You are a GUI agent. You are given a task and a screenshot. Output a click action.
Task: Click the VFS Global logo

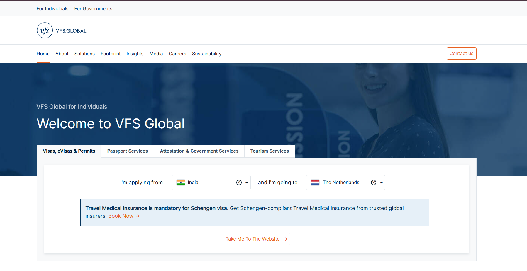[x=61, y=30]
